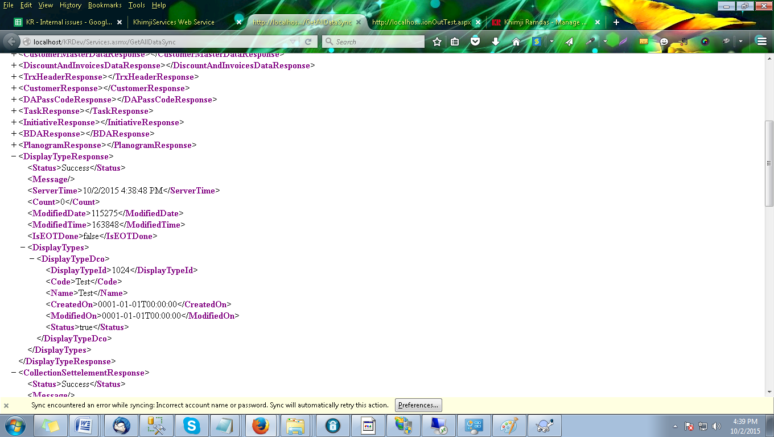This screenshot has height=437, width=774.
Task: Expand the TaskResponse XML node
Action: coord(14,111)
